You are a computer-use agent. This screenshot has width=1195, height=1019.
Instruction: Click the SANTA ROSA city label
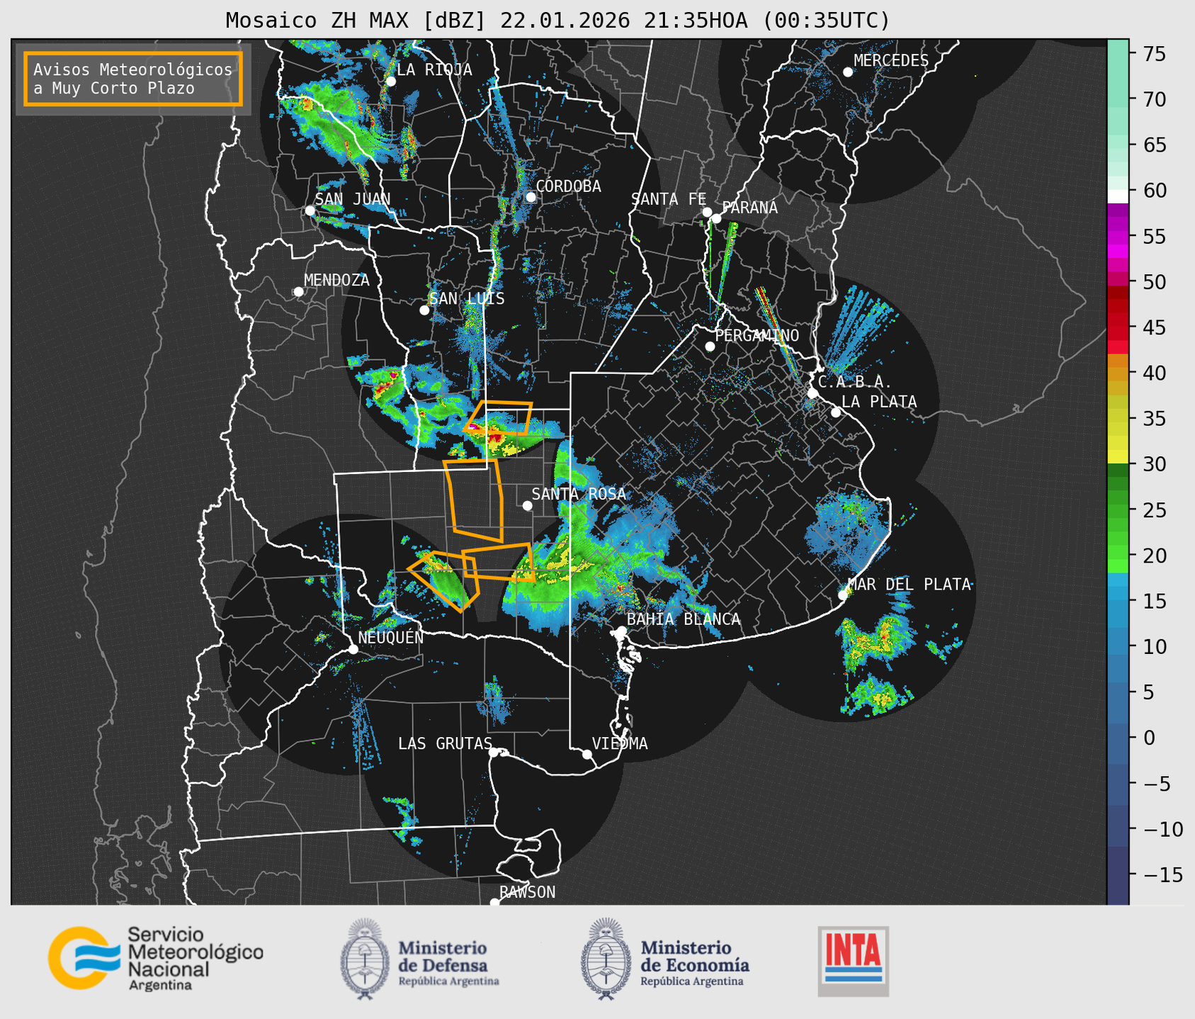point(579,494)
